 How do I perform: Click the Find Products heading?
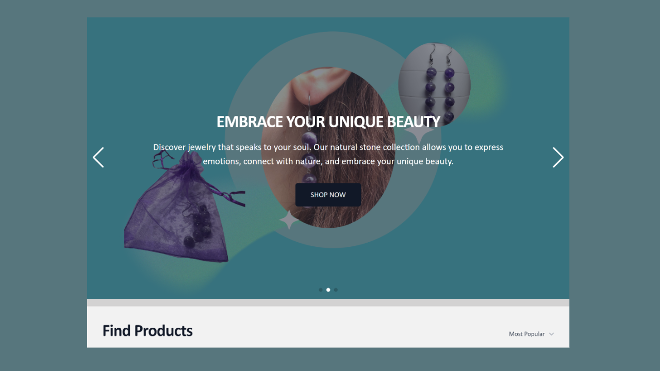pyautogui.click(x=147, y=331)
